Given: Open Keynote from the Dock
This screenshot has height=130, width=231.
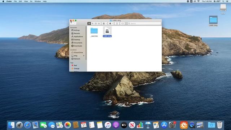Looking at the screenshot, I should (148, 125).
